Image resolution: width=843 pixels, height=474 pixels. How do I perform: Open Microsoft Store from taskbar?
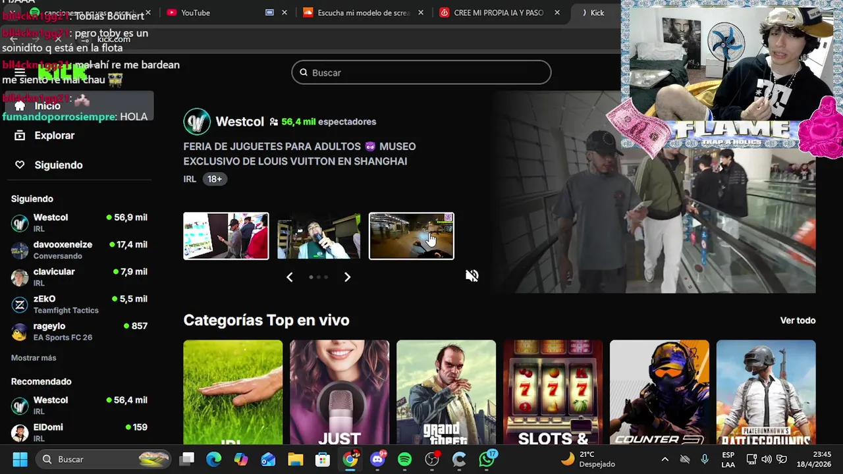[323, 459]
